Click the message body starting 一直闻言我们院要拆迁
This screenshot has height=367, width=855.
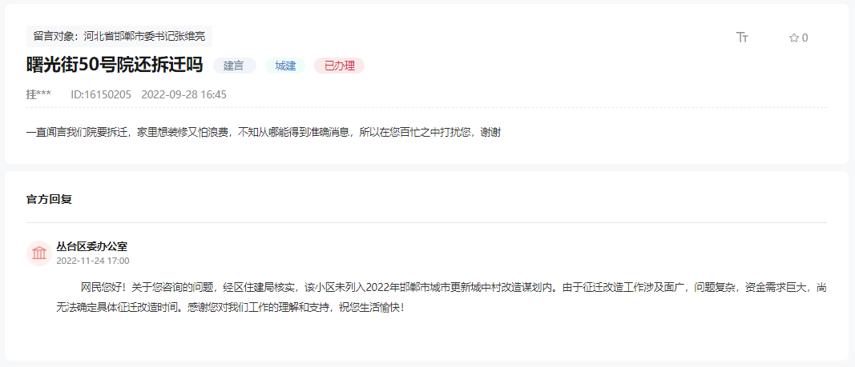[x=264, y=132]
